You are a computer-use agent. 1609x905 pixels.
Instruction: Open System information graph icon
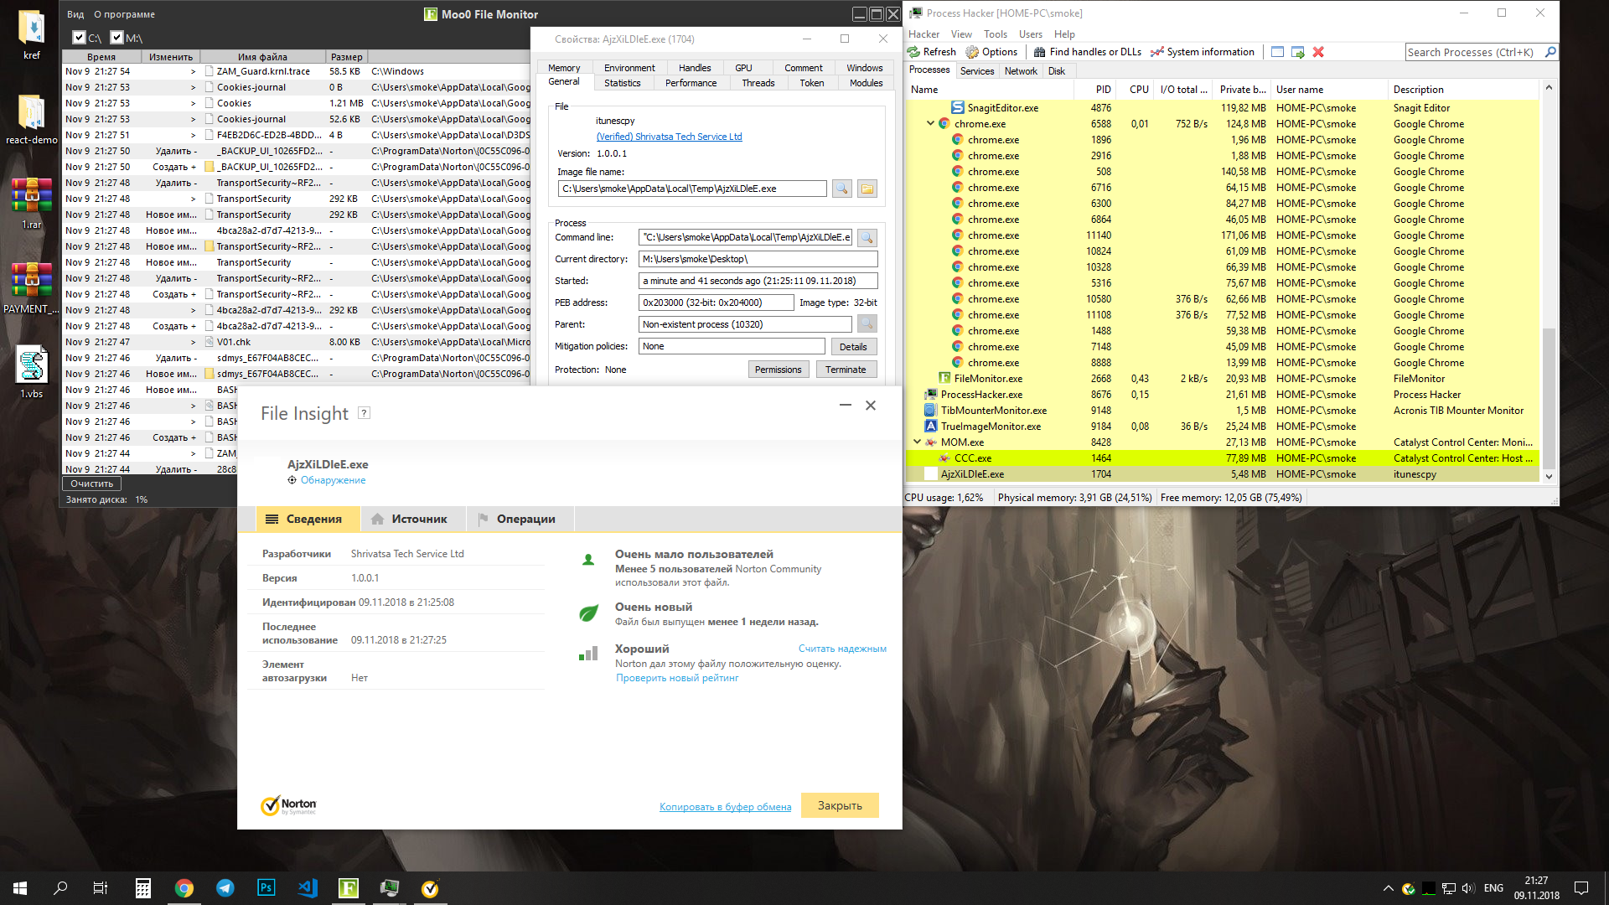pyautogui.click(x=1156, y=52)
